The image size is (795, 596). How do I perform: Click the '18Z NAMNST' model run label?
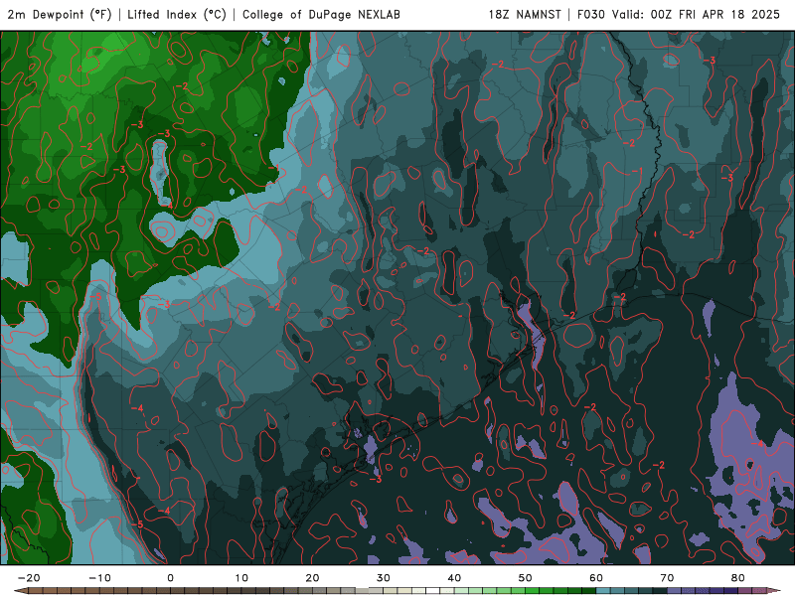[525, 14]
